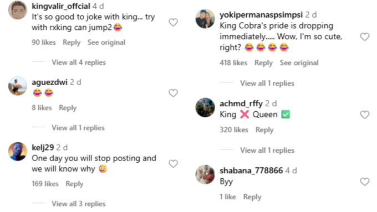Screen dimensions: 377x212
Task: Expand 'View all 4 replies' under kingvalir_offcial
Action: (79, 63)
